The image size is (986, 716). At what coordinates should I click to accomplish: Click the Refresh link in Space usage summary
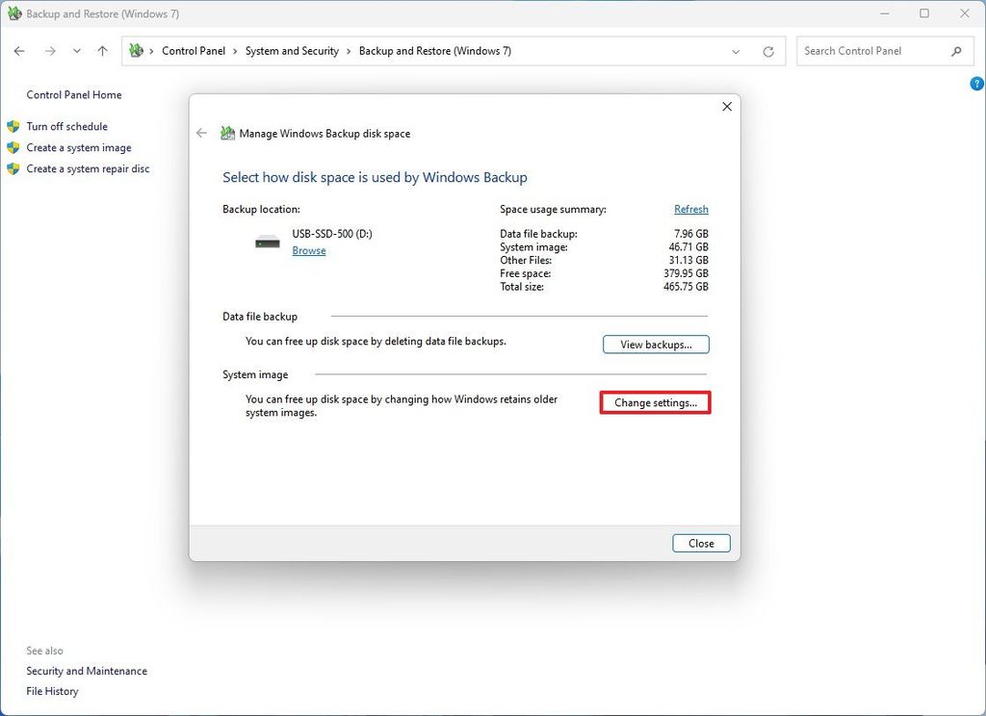pos(691,209)
